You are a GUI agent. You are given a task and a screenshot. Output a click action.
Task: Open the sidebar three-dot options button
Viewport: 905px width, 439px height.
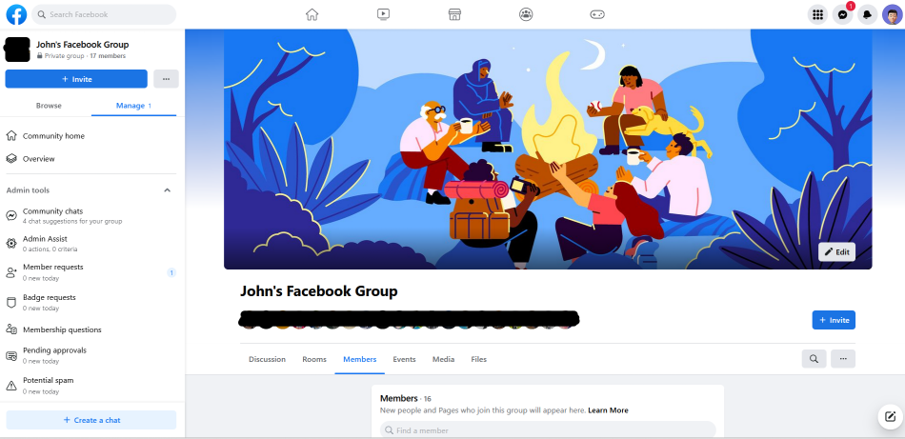coord(166,79)
